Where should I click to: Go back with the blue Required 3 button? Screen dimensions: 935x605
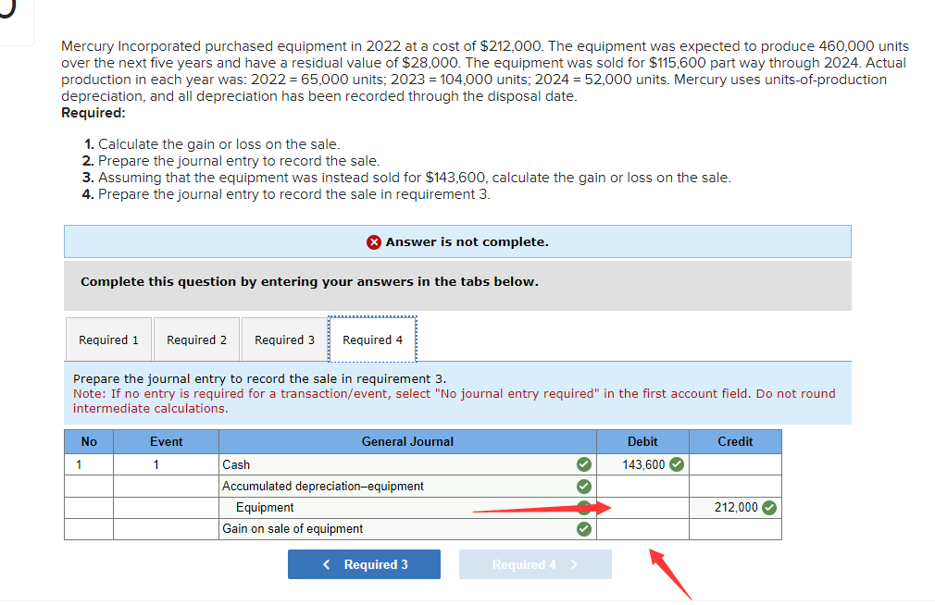coord(364,564)
